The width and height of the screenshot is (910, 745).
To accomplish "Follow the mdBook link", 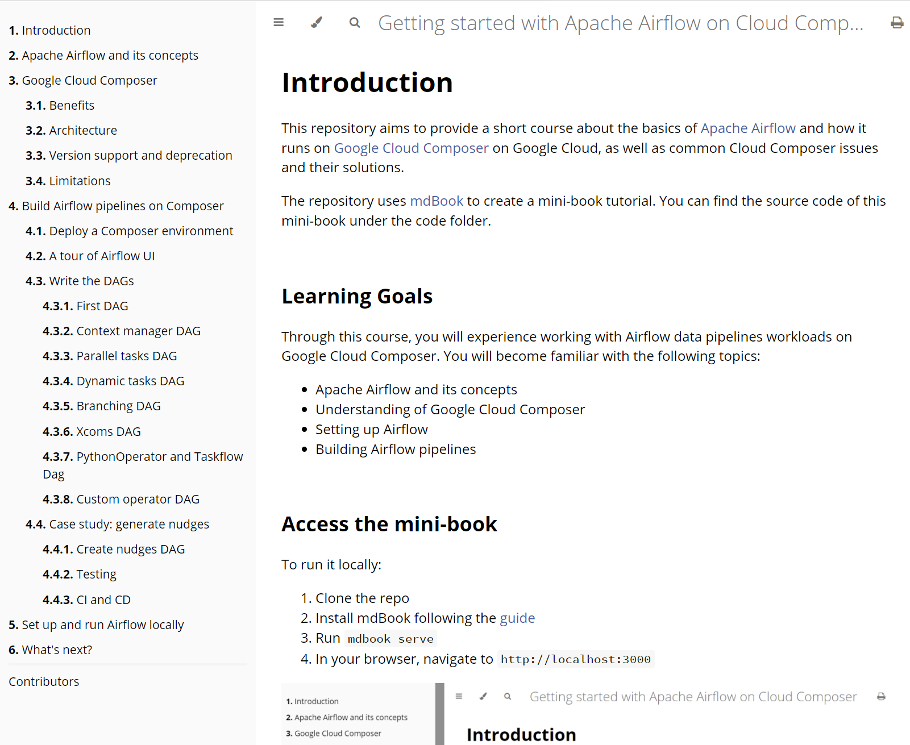I will 437,201.
